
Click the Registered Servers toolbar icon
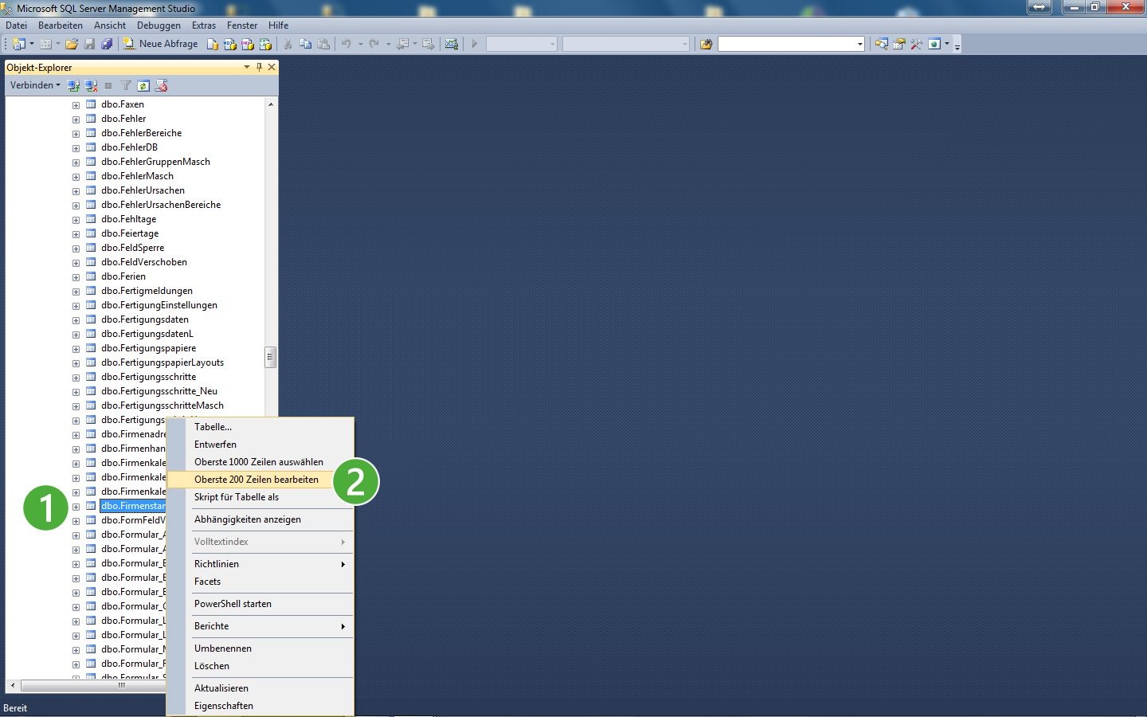[x=881, y=44]
